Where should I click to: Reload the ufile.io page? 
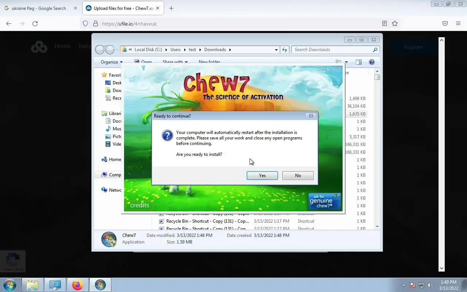(35, 23)
